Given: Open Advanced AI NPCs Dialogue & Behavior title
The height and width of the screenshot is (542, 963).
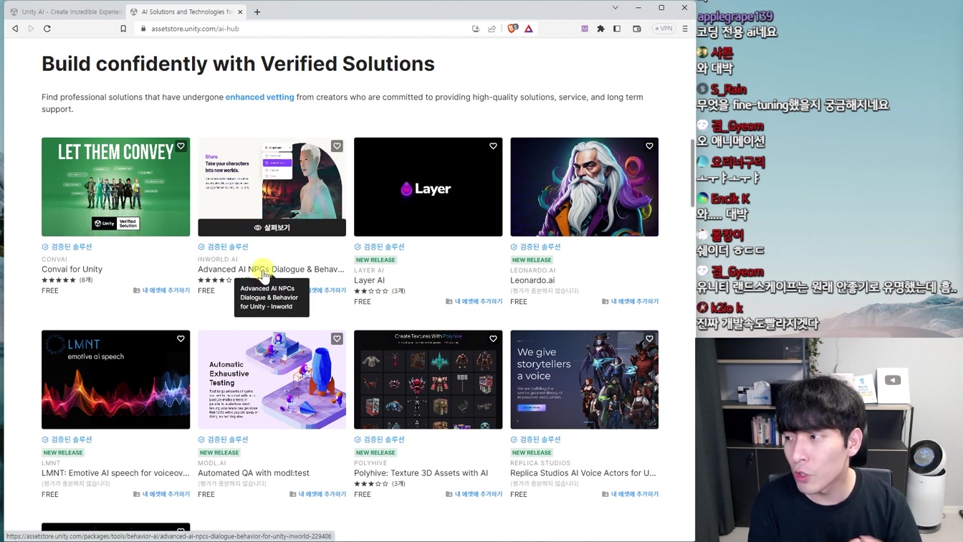Looking at the screenshot, I should (271, 270).
